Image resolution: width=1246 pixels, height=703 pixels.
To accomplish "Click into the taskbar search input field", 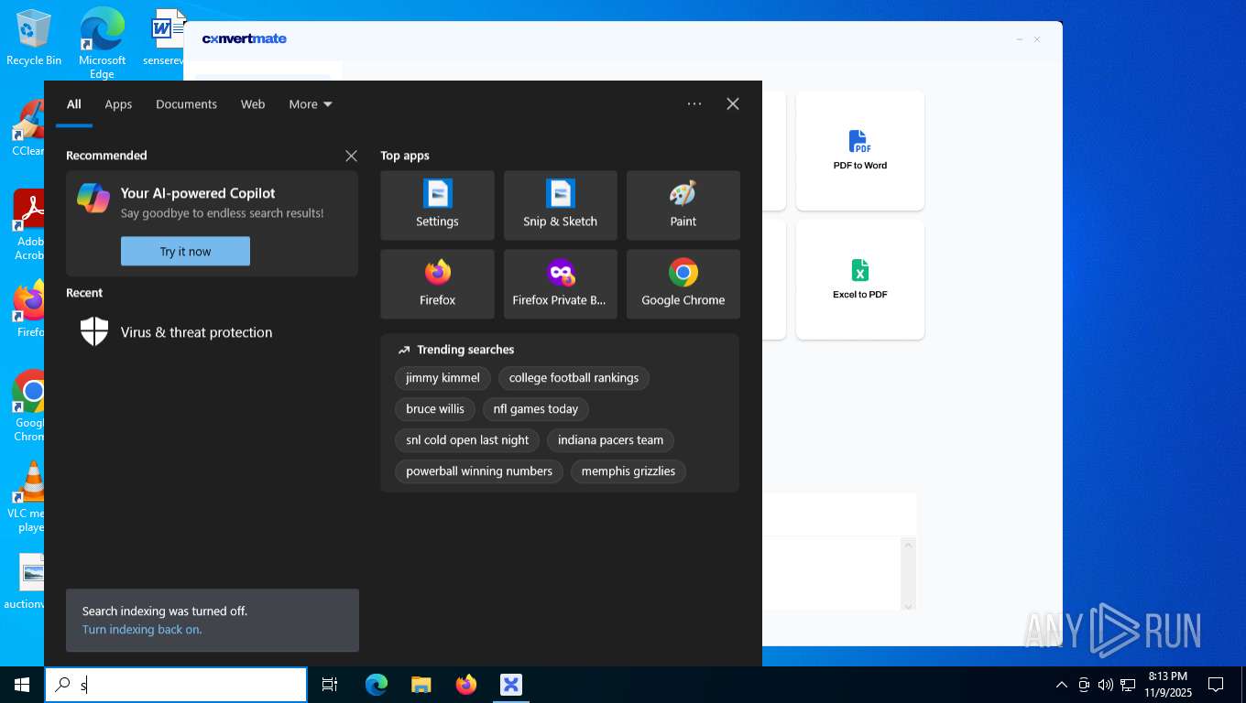I will (x=176, y=685).
